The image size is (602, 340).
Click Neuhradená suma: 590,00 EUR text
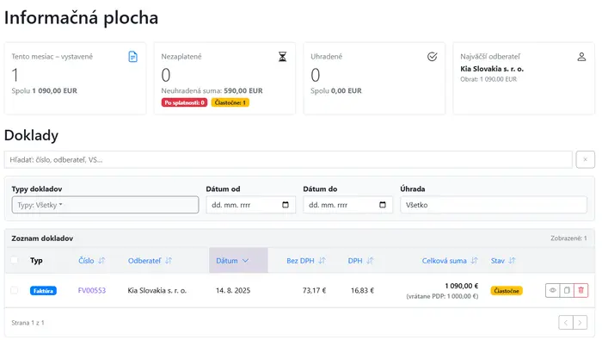212,90
